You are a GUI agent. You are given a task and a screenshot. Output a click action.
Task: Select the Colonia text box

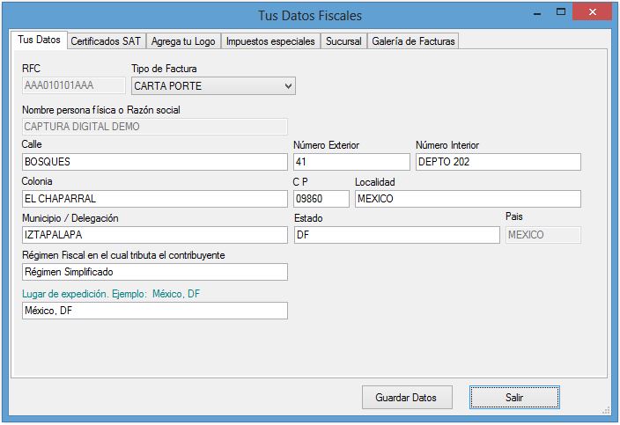point(155,199)
